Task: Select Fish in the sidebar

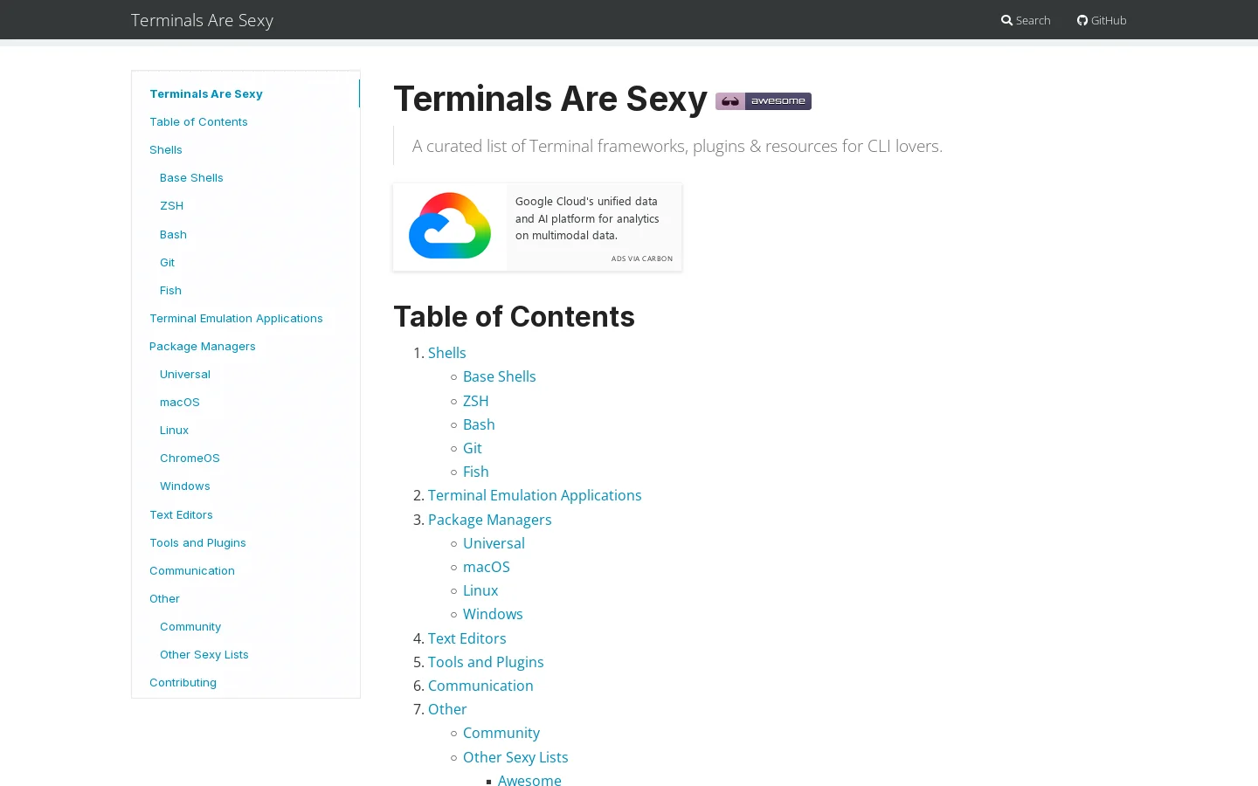Action: pos(170,290)
